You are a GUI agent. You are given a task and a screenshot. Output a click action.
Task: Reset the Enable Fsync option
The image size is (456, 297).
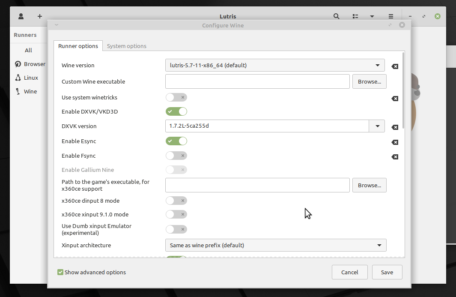click(395, 157)
